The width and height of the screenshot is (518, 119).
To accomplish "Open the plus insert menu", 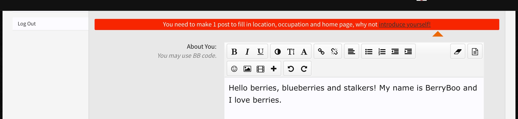I will (274, 69).
